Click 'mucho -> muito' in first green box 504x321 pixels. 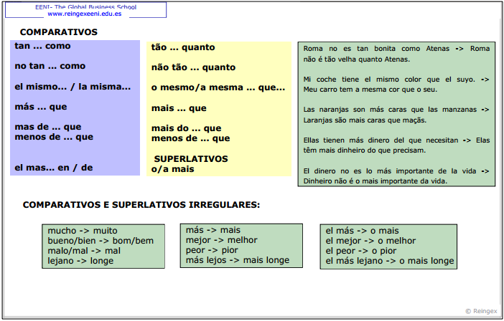82,231
